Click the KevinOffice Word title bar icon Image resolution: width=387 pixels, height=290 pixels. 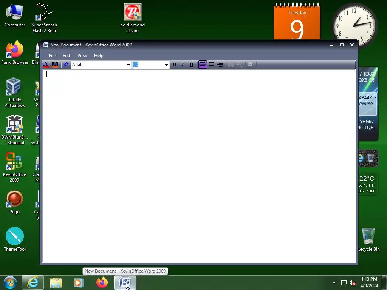tap(46, 45)
